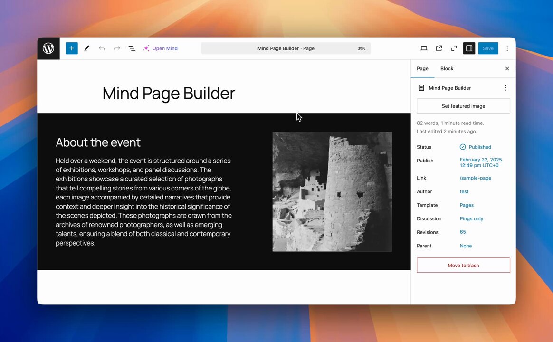Open the Options three-dot menu in toolbar
Screen dimensions: 553x342
pyautogui.click(x=507, y=48)
